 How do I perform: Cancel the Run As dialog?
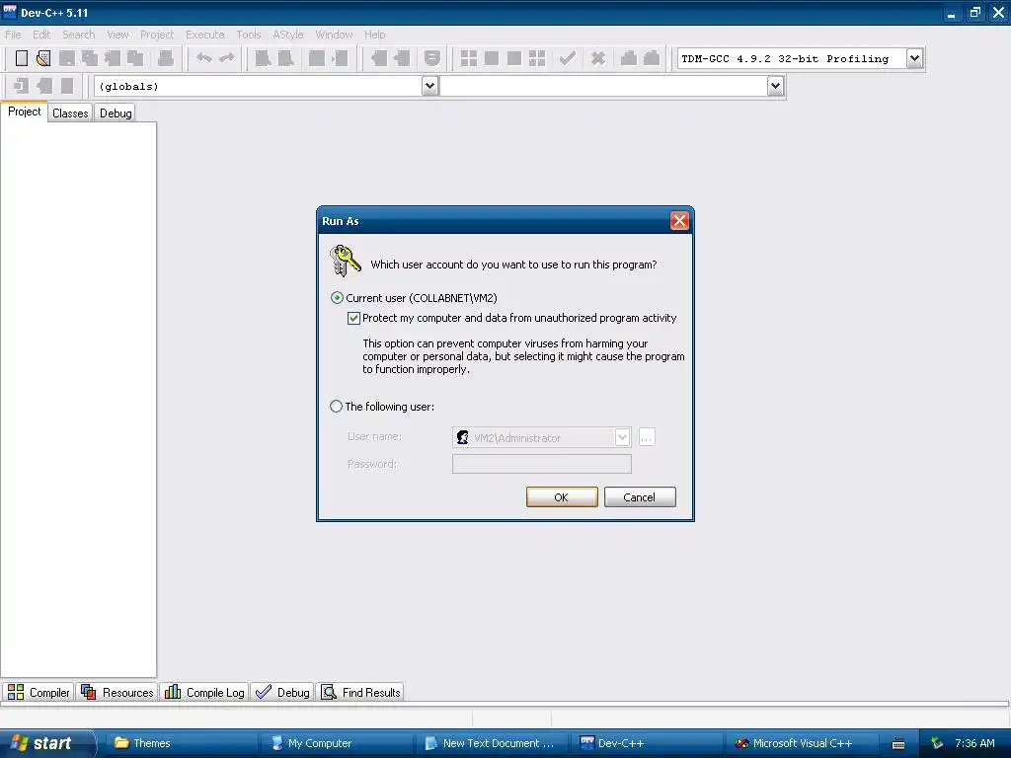(640, 497)
